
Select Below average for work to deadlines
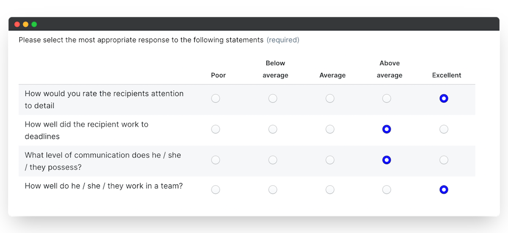[273, 129]
